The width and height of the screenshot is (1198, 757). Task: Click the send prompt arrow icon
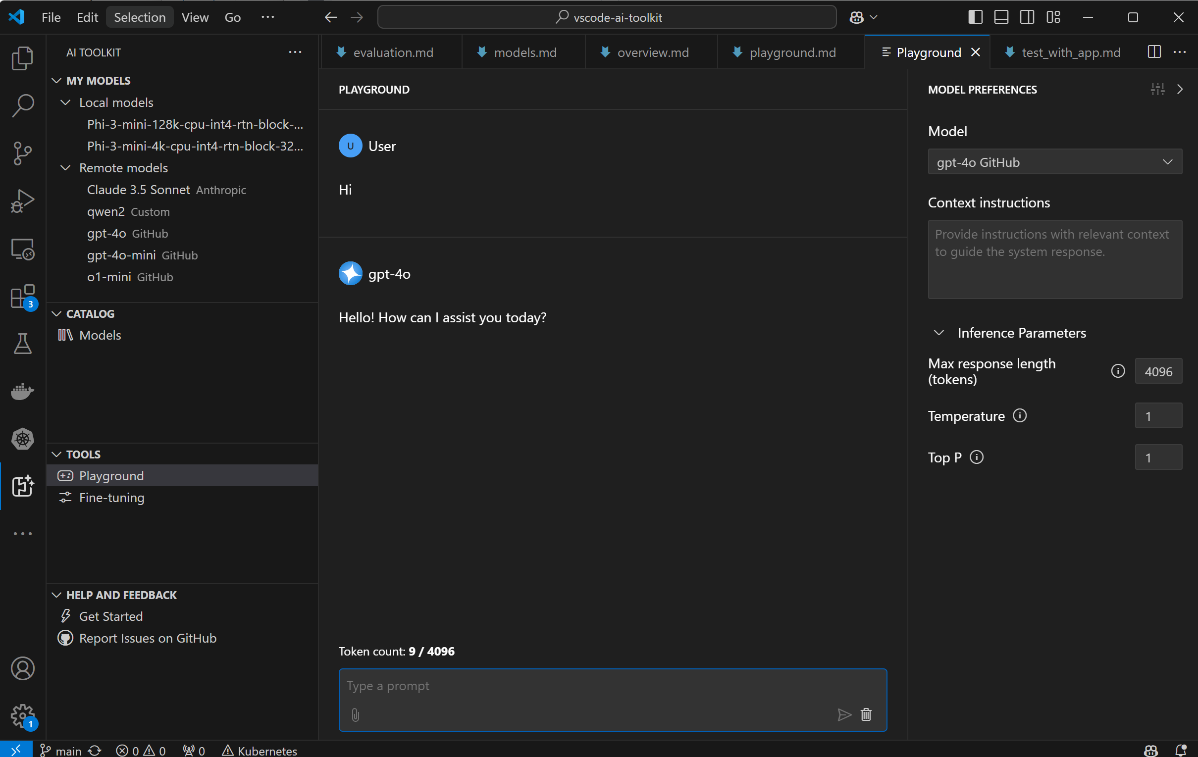click(844, 715)
